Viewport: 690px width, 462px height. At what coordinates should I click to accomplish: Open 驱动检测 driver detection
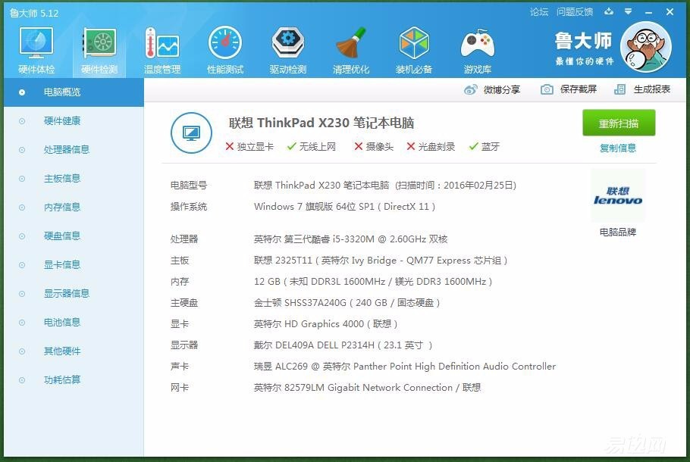[x=287, y=48]
